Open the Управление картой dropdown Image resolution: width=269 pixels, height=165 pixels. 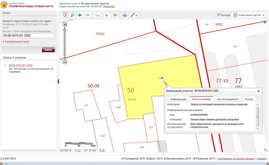[249, 15]
